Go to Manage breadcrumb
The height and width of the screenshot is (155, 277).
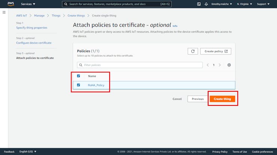(x=39, y=16)
